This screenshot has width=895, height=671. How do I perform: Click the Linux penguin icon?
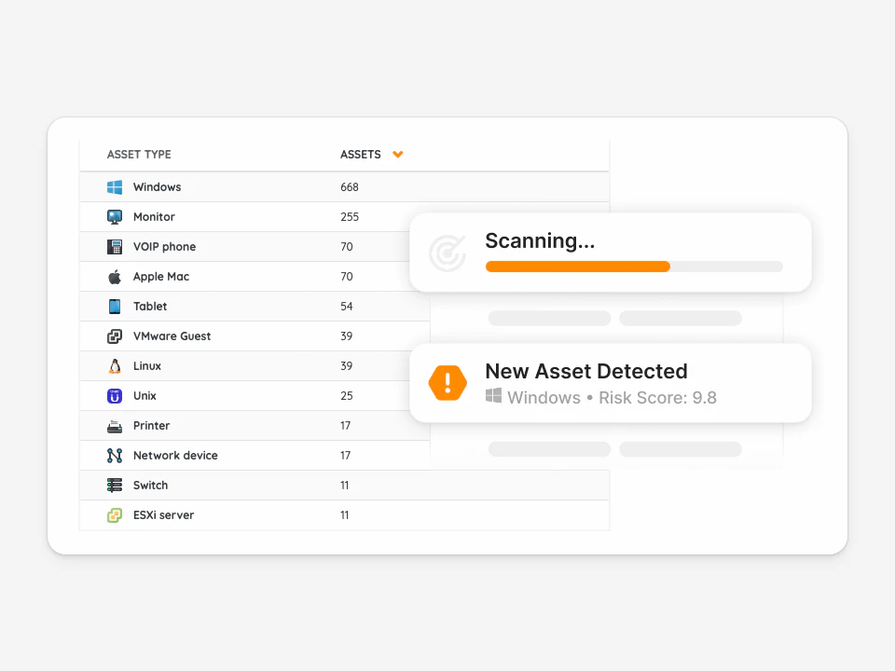point(115,365)
